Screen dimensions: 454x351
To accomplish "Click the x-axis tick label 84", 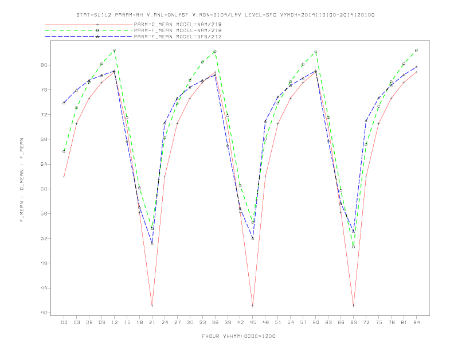I will (417, 322).
